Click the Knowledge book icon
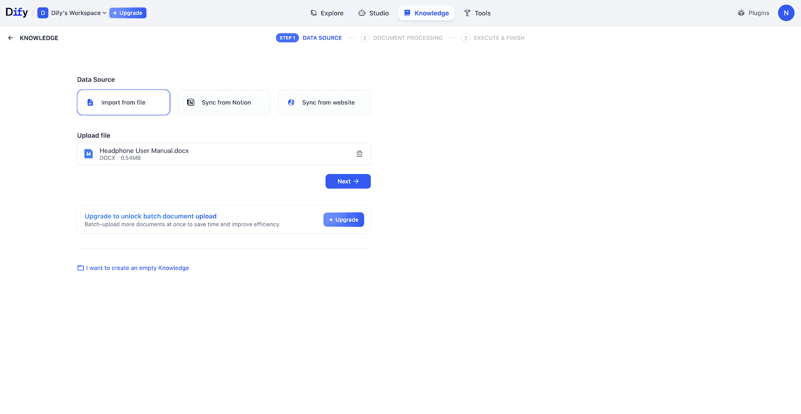 pyautogui.click(x=408, y=13)
